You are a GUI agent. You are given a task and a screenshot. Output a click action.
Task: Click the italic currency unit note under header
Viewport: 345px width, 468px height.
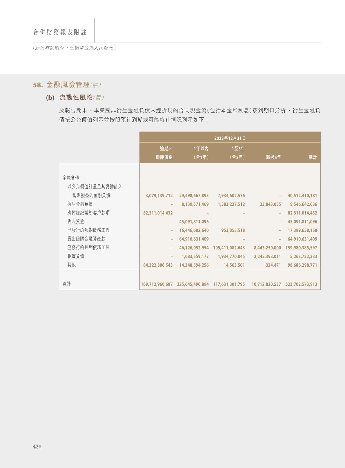(74, 48)
